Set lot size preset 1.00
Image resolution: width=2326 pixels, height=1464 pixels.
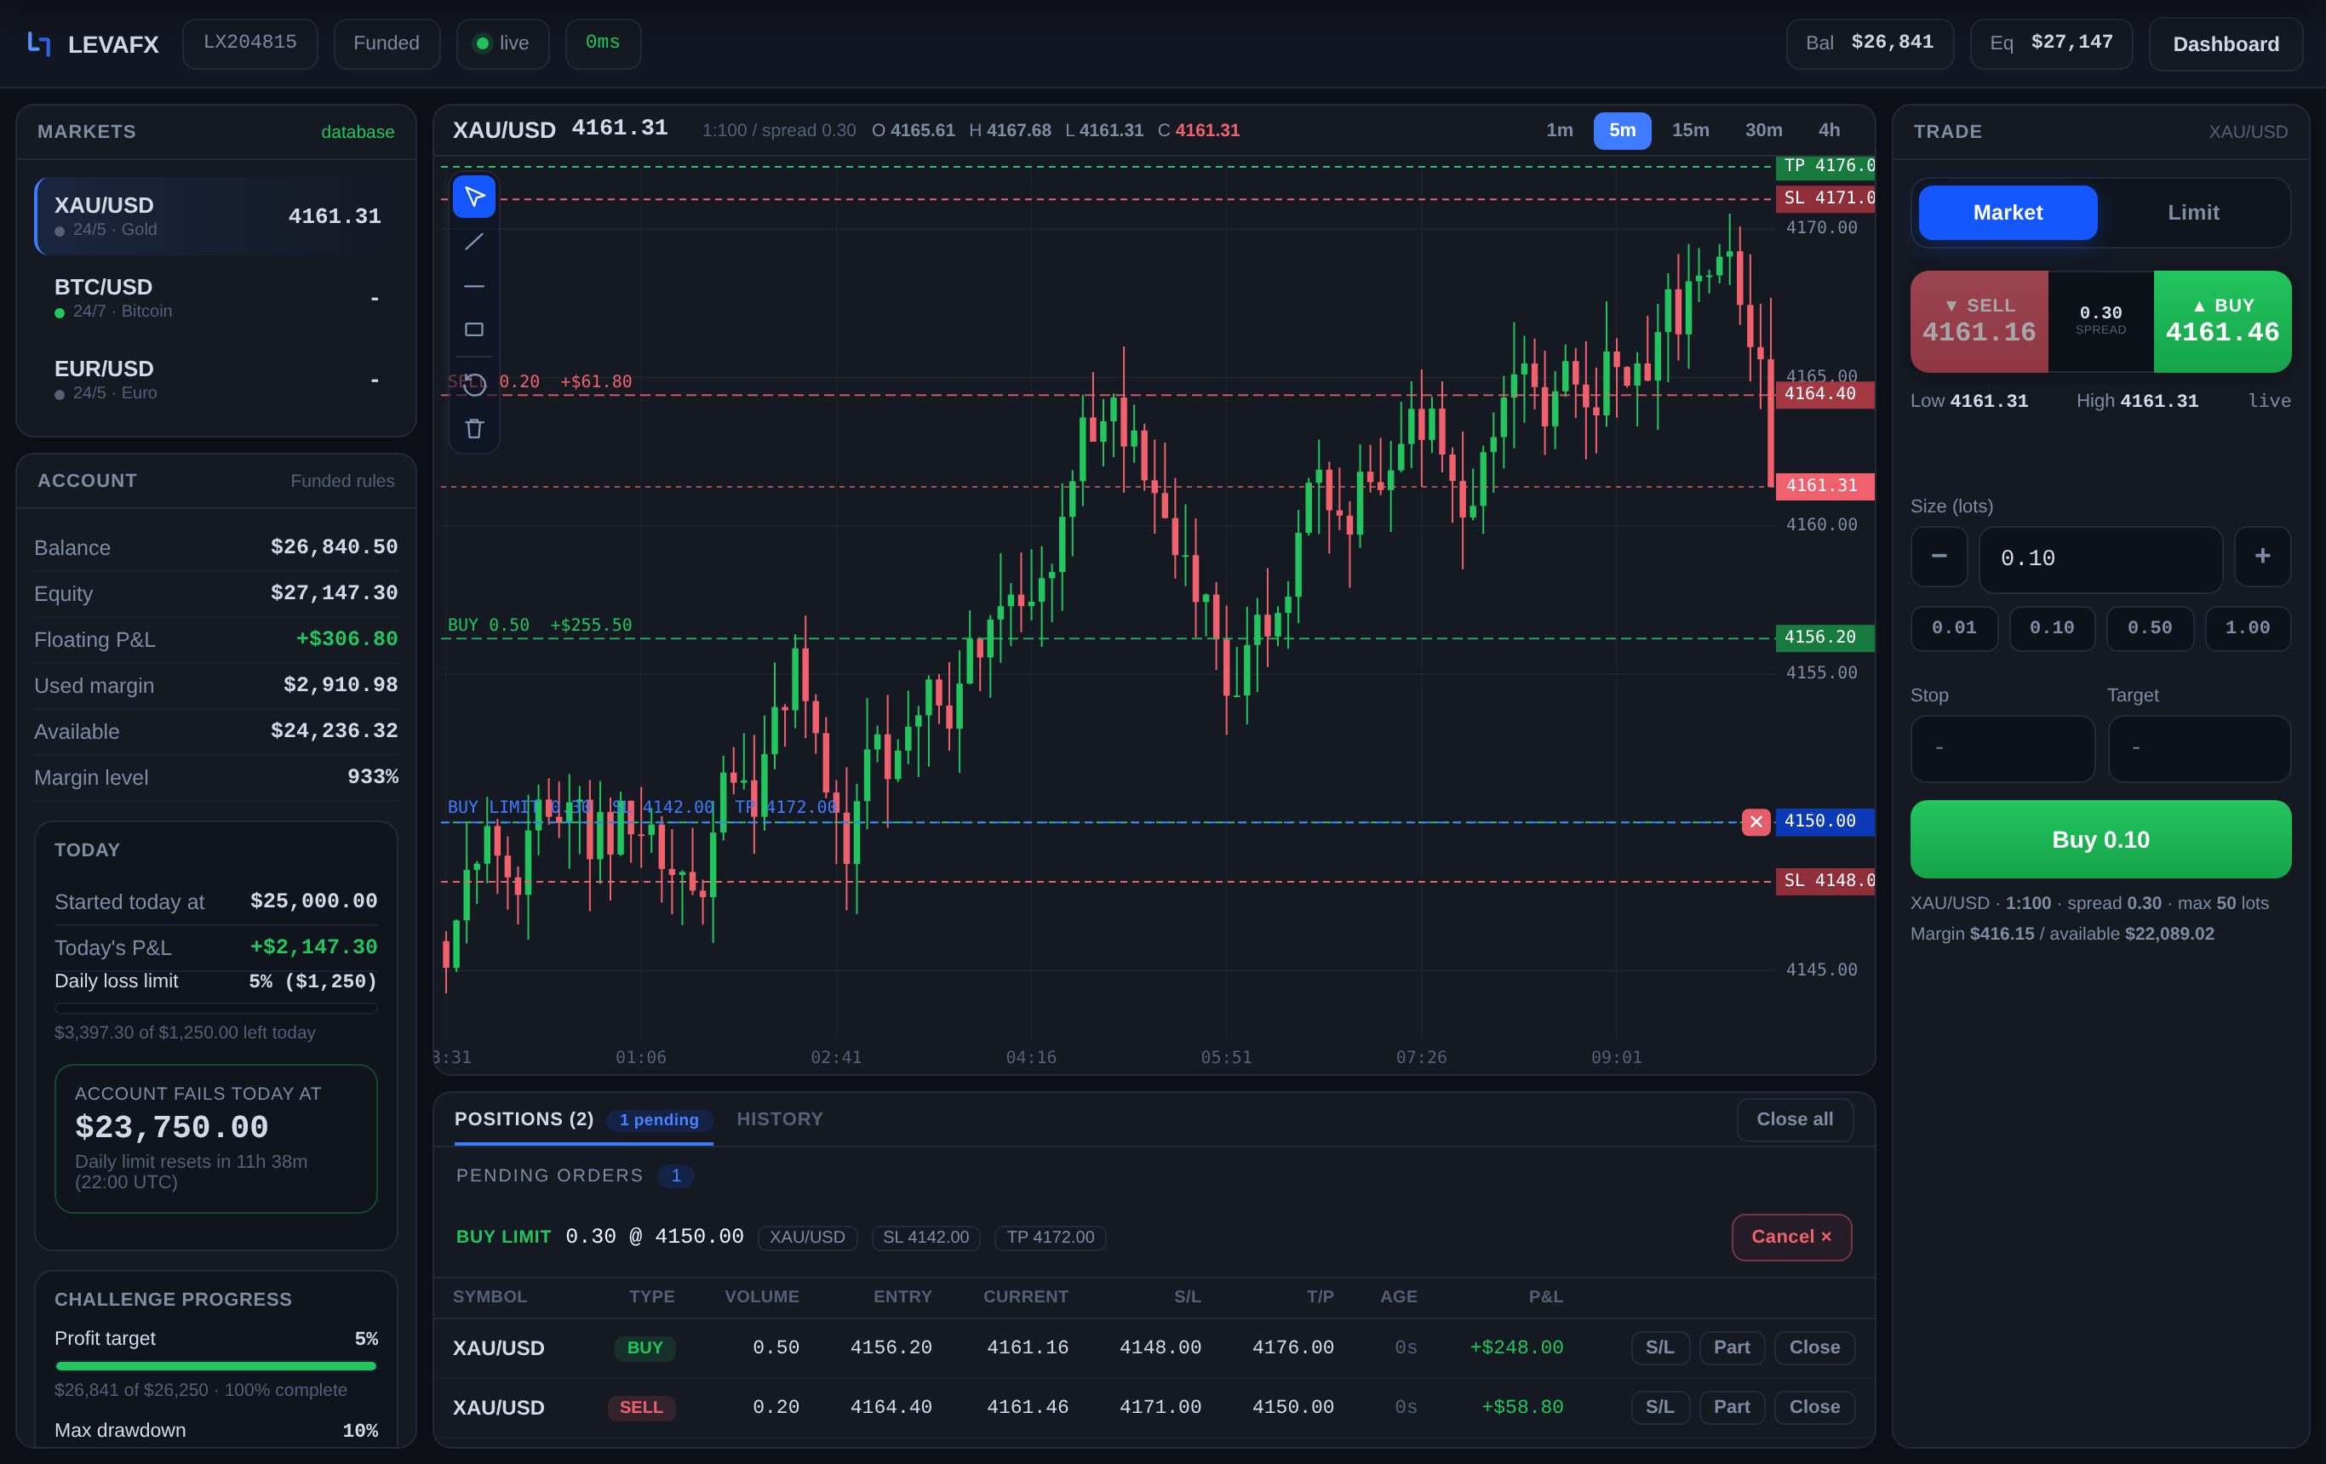tap(2247, 629)
